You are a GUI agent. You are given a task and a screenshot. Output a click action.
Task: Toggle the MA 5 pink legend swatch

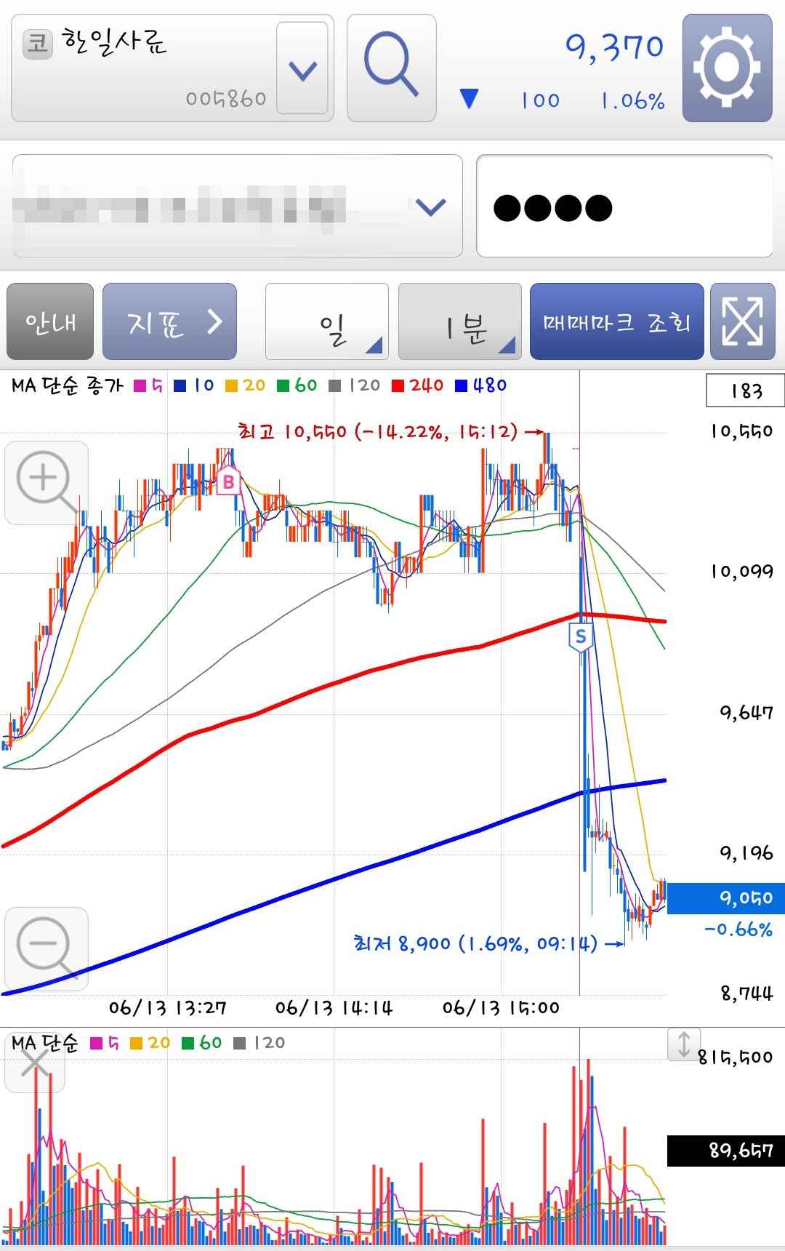pyautogui.click(x=140, y=386)
